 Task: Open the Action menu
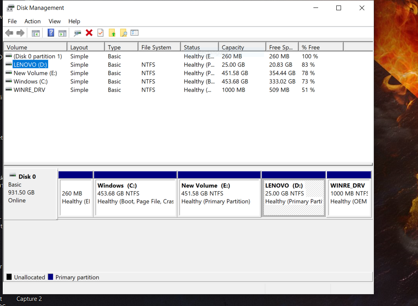click(32, 21)
